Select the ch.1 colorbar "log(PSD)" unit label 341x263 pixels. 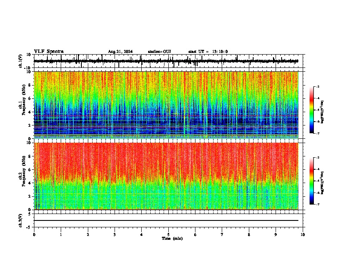322,112
